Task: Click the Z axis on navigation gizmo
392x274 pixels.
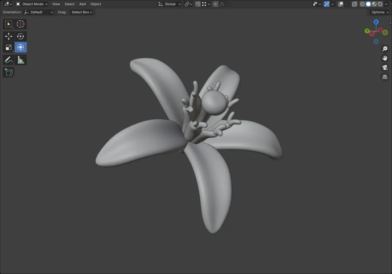Action: point(376,22)
